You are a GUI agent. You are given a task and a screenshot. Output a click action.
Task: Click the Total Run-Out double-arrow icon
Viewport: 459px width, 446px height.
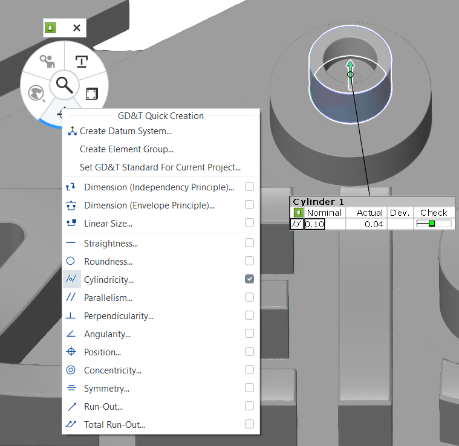pos(71,424)
